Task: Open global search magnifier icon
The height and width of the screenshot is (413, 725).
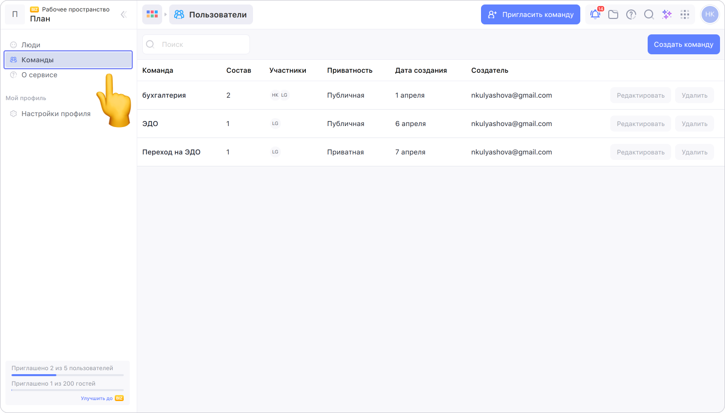Action: point(649,14)
